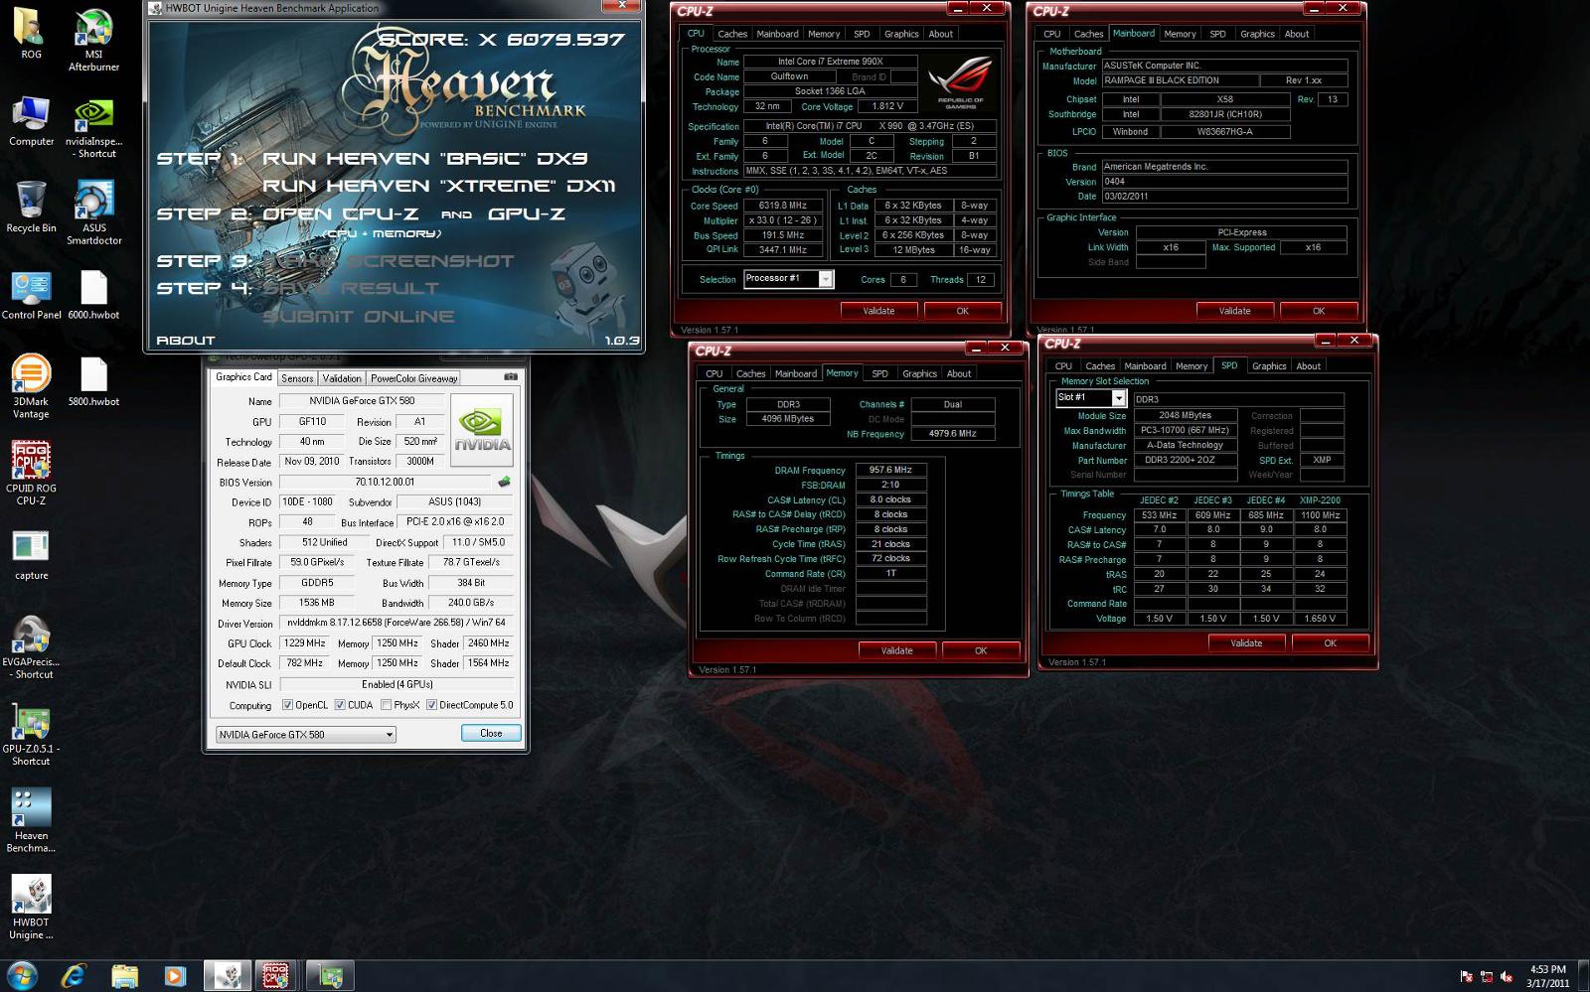Open the capture desktop icon
Viewport: 1590px width, 992px height.
tap(31, 554)
